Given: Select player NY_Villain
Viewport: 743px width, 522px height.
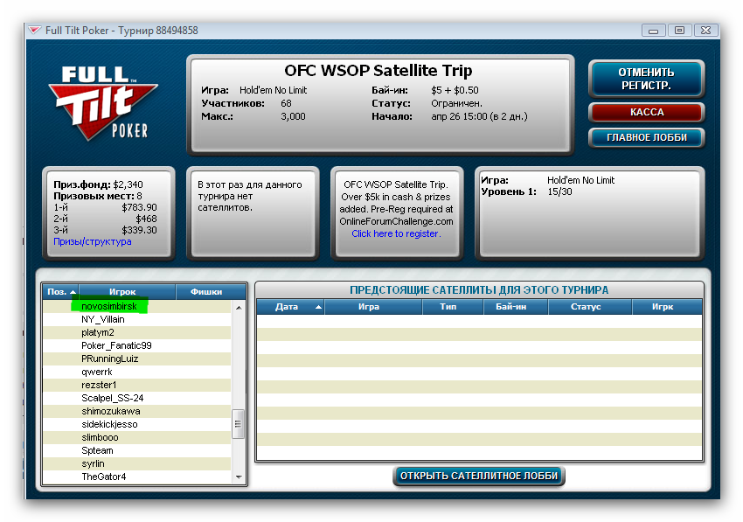Looking at the screenshot, I should coord(137,319).
